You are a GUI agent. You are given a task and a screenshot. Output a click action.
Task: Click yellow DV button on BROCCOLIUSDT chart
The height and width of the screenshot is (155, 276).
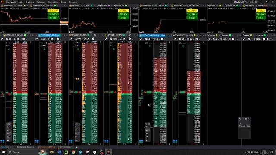[191, 11]
